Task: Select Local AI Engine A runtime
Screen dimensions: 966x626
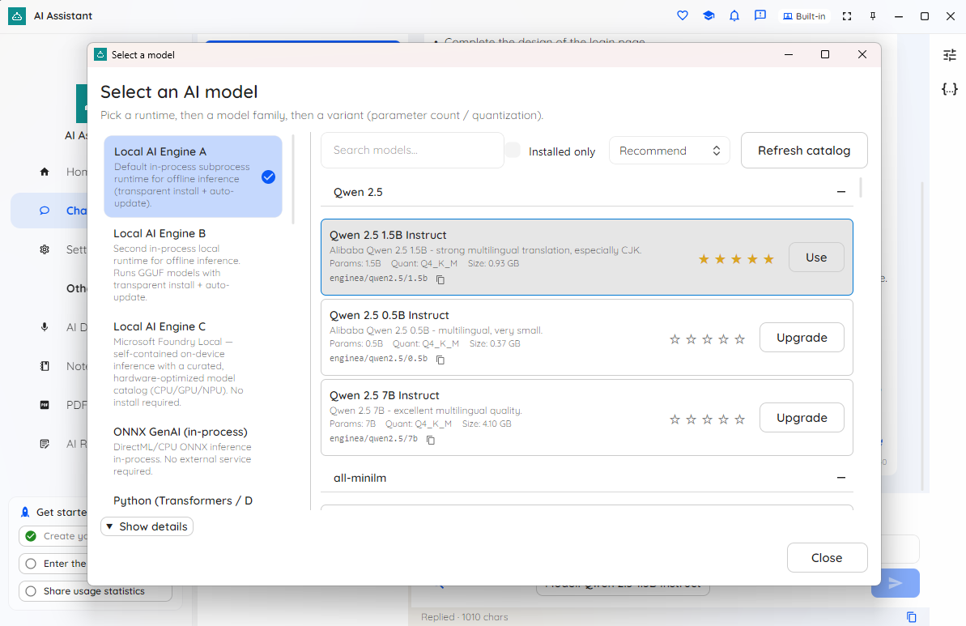Action: pyautogui.click(x=193, y=177)
